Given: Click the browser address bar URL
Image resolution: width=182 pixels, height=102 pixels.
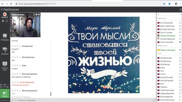Looking at the screenshot, I should (37, 4).
